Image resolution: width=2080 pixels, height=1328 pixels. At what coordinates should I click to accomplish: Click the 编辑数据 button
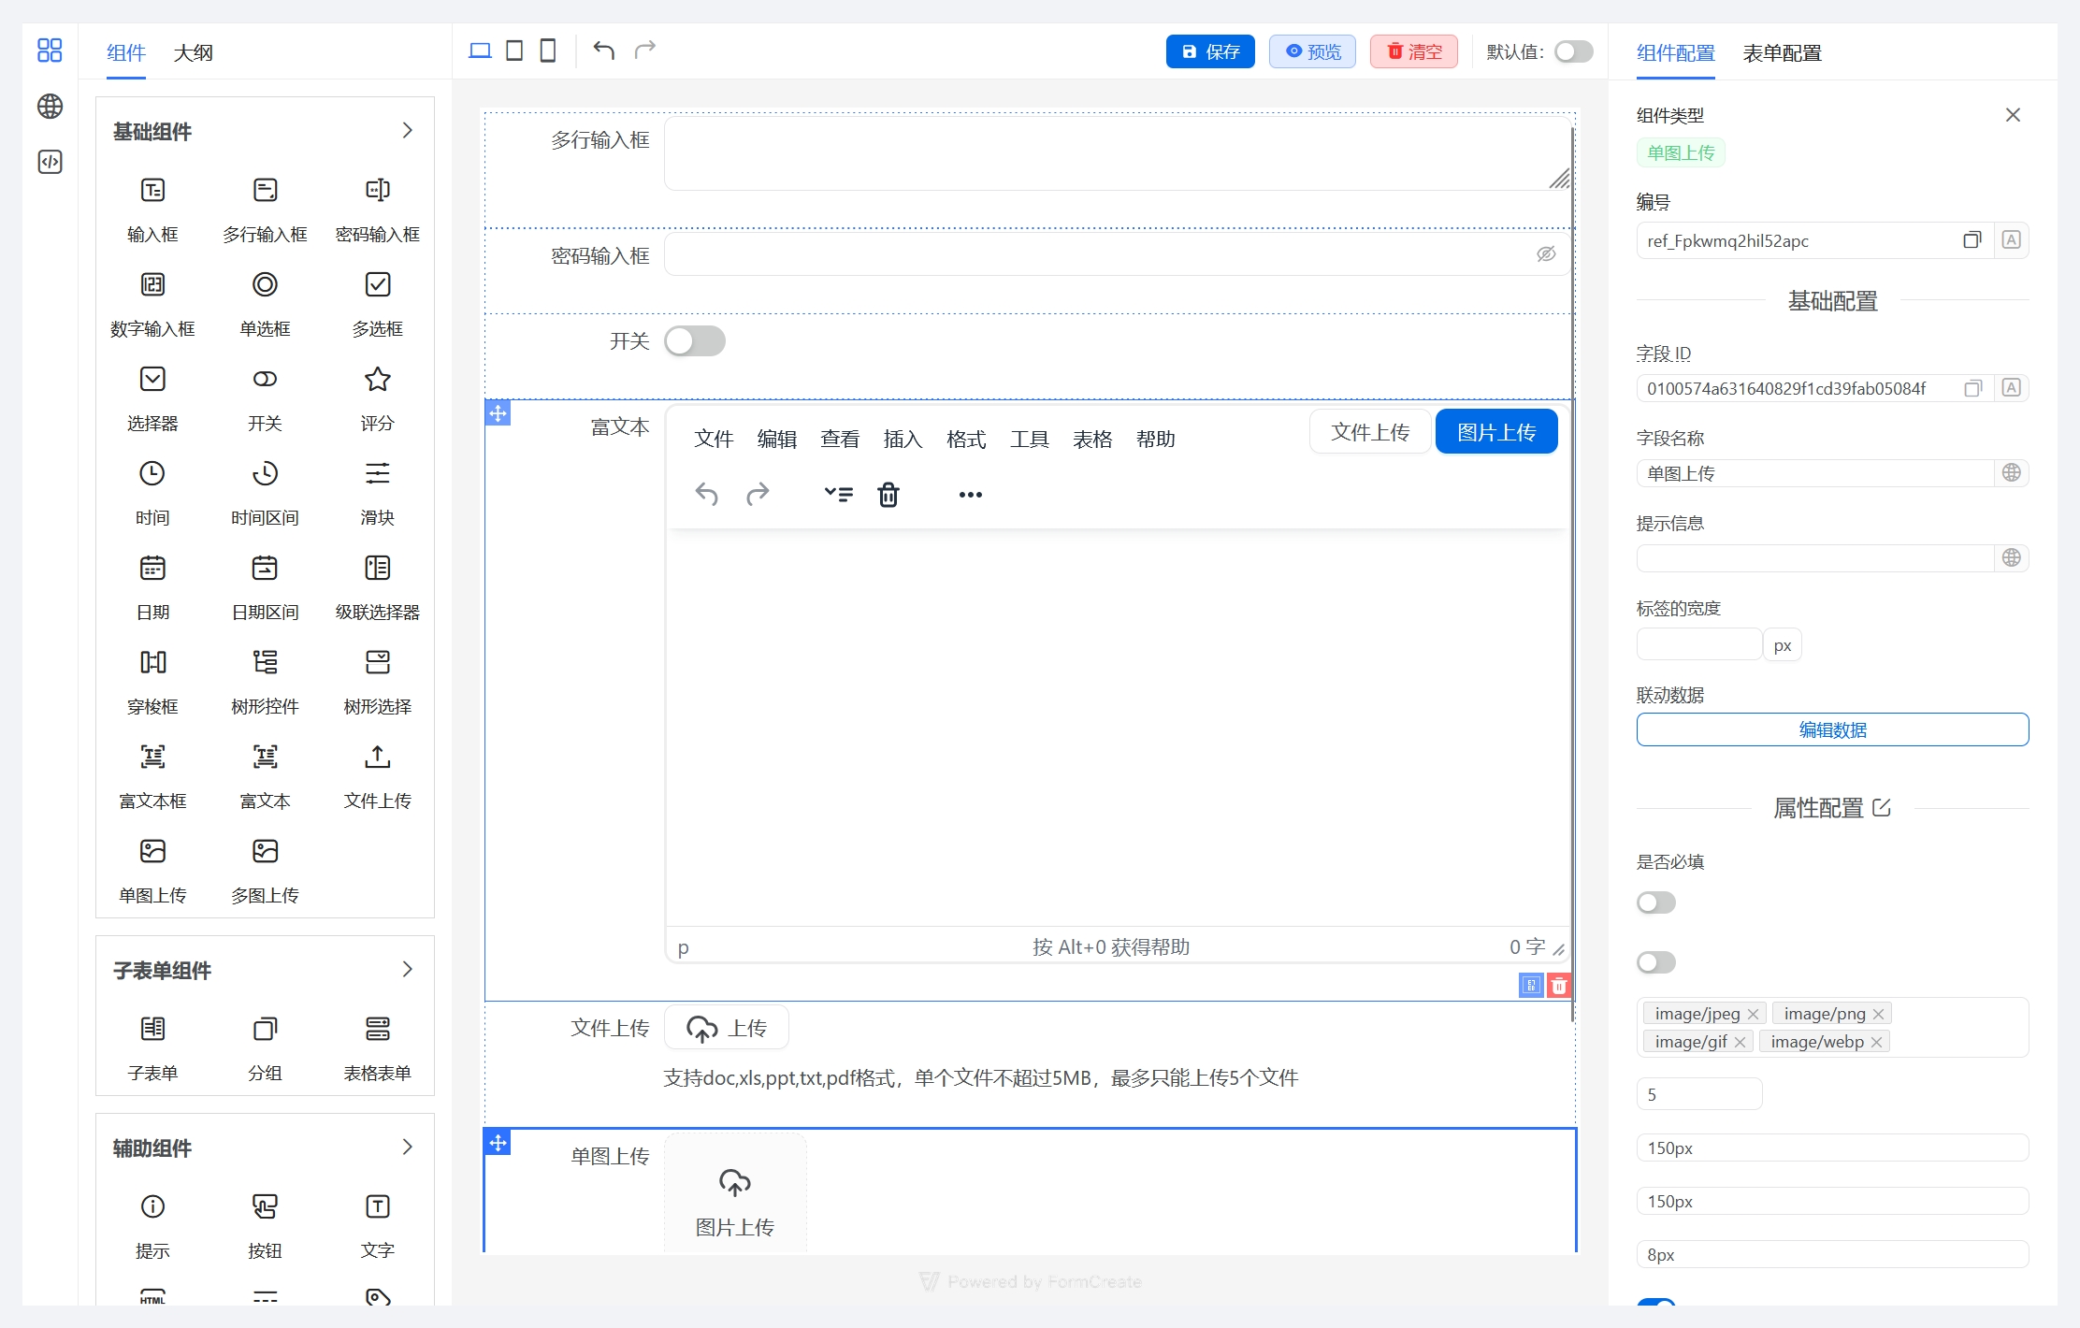coord(1832,729)
